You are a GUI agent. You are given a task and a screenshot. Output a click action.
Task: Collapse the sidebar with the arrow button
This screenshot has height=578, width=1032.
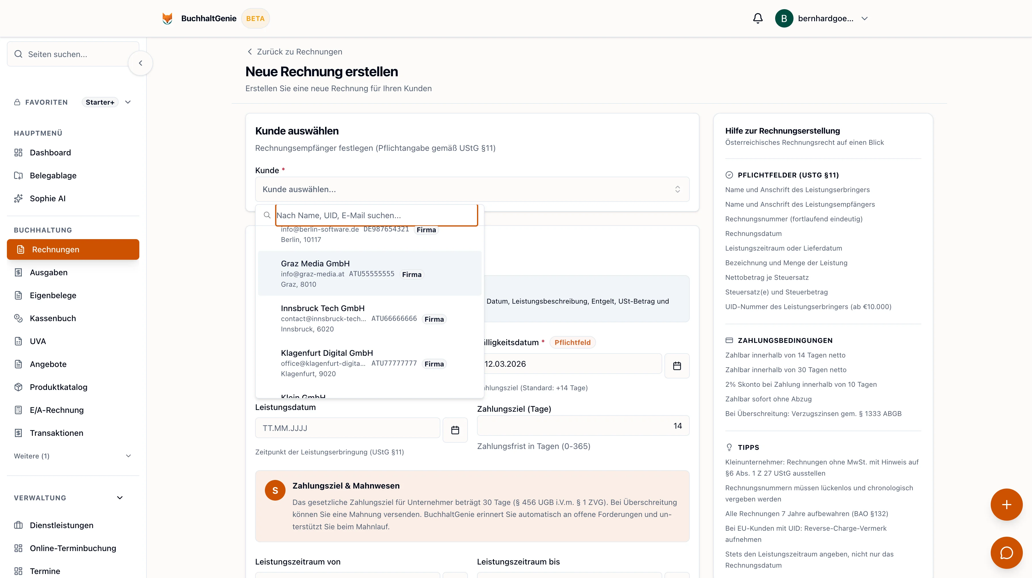point(140,63)
